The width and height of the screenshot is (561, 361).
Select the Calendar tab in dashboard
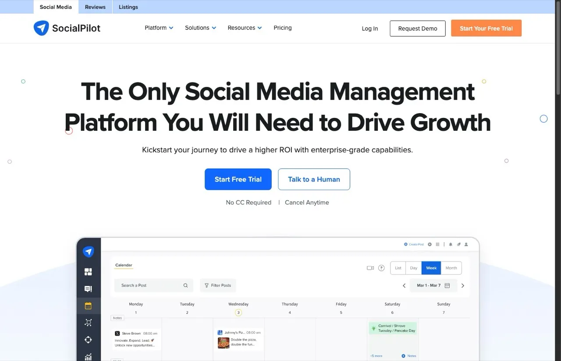pos(124,265)
